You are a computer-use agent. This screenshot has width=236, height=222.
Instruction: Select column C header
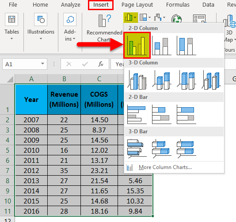(99, 79)
